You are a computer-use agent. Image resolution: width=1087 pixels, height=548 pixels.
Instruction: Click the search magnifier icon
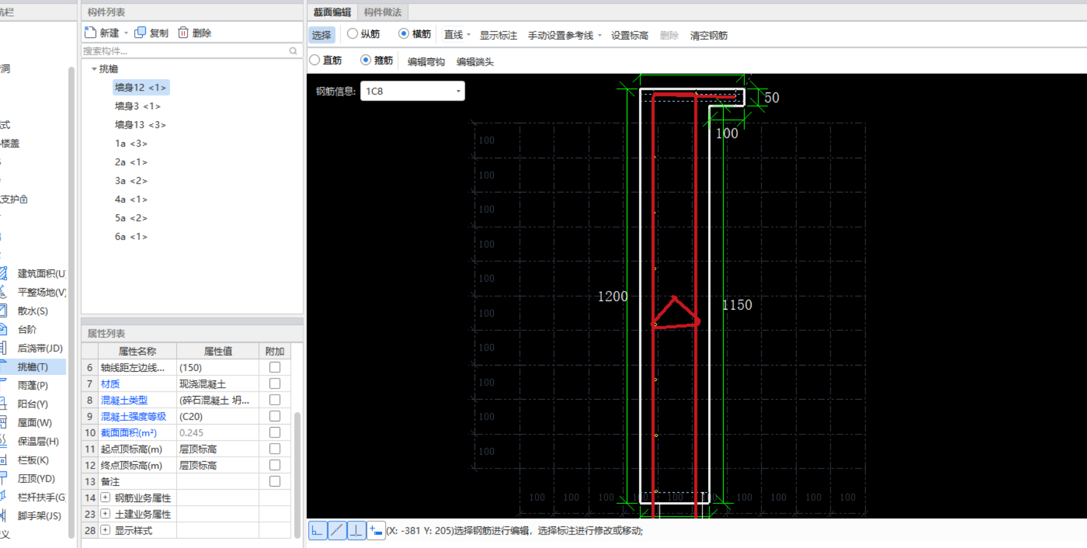tap(293, 51)
